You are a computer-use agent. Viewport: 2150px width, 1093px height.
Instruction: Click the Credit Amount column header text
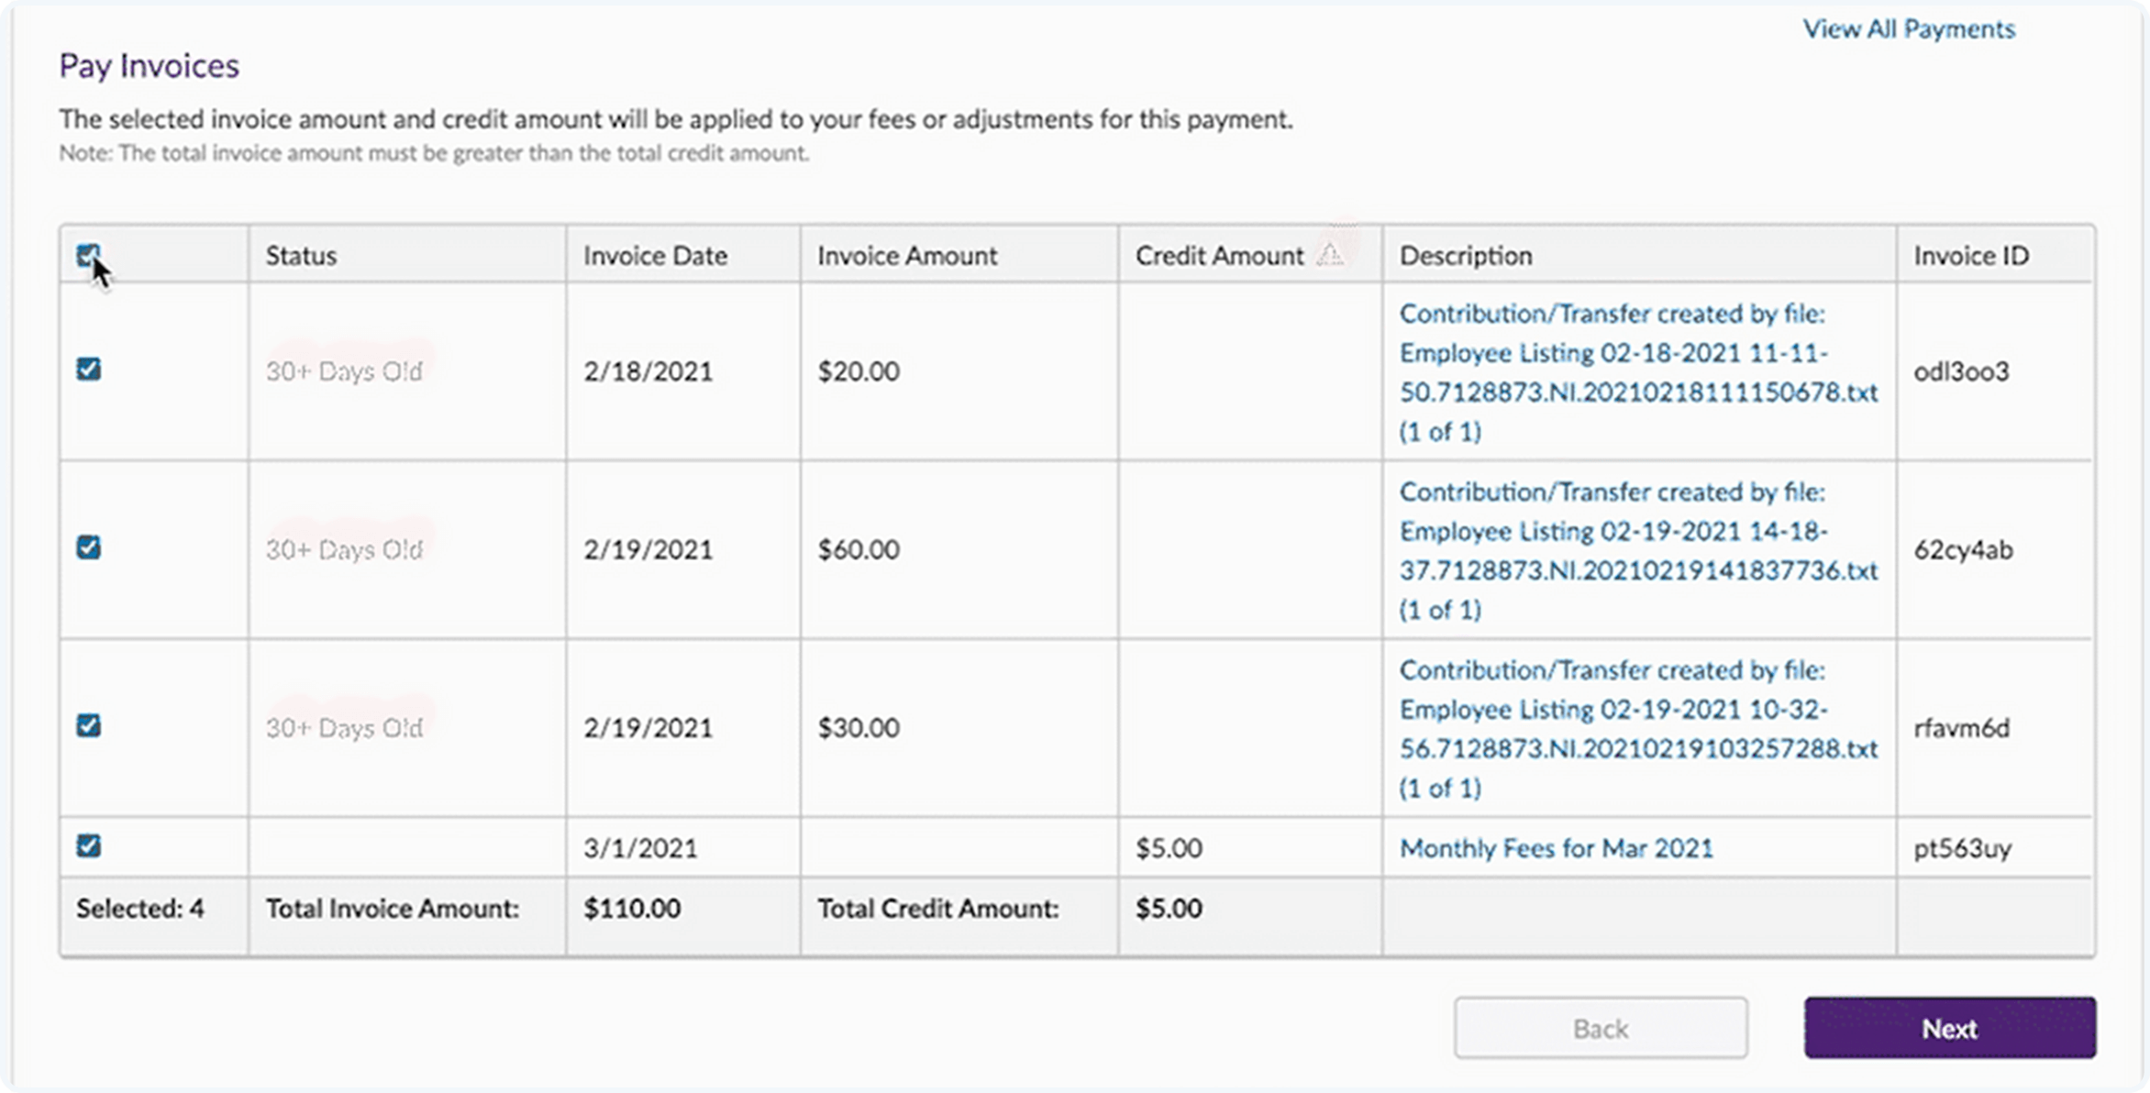click(1218, 256)
